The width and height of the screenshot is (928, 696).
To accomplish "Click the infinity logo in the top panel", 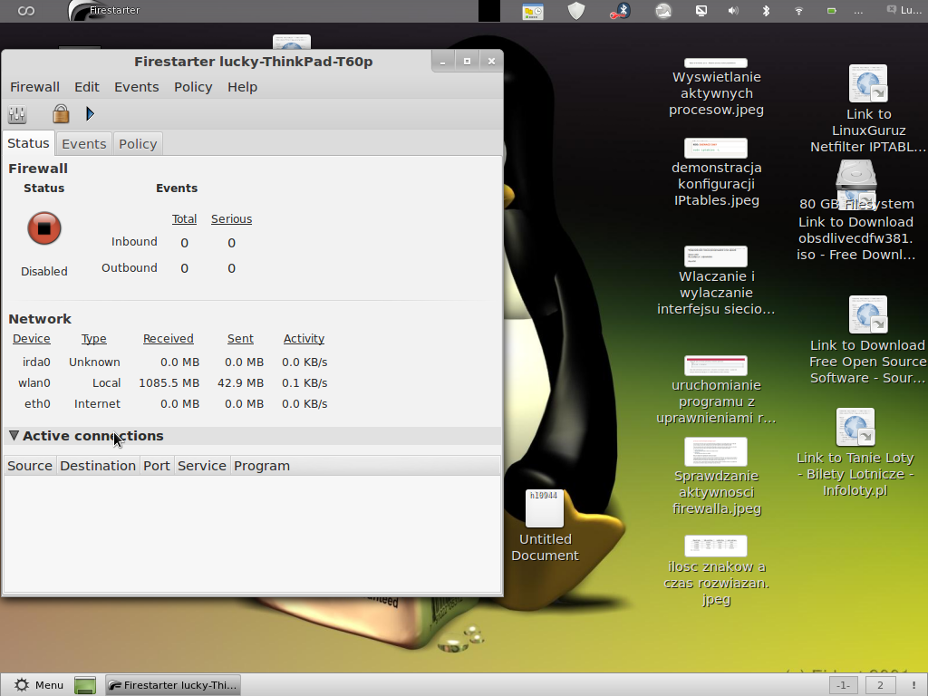I will point(26,11).
